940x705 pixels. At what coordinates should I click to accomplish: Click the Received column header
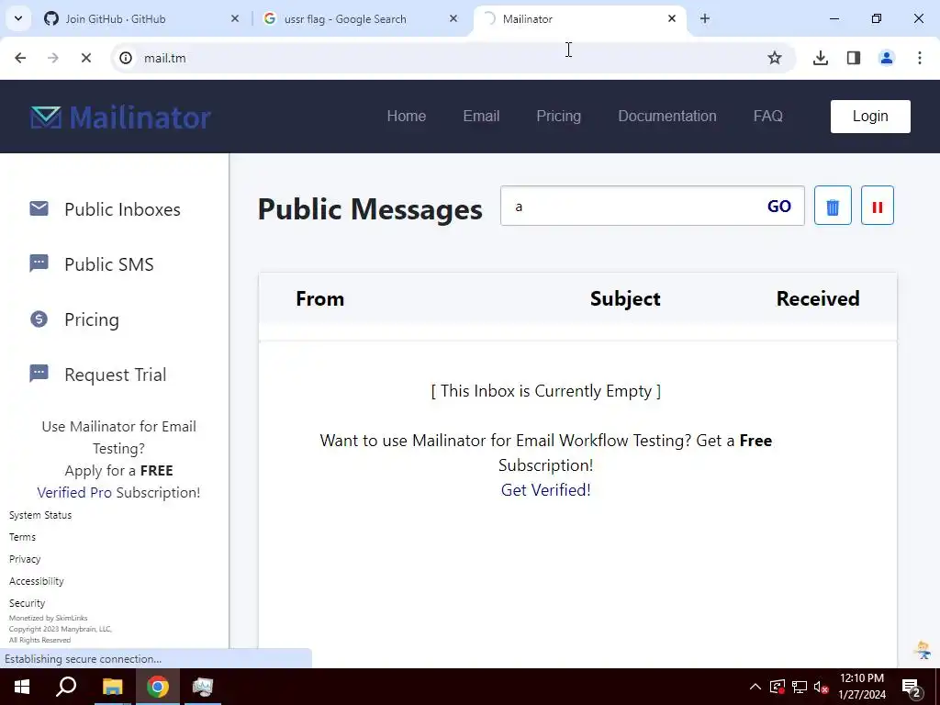[x=818, y=298]
